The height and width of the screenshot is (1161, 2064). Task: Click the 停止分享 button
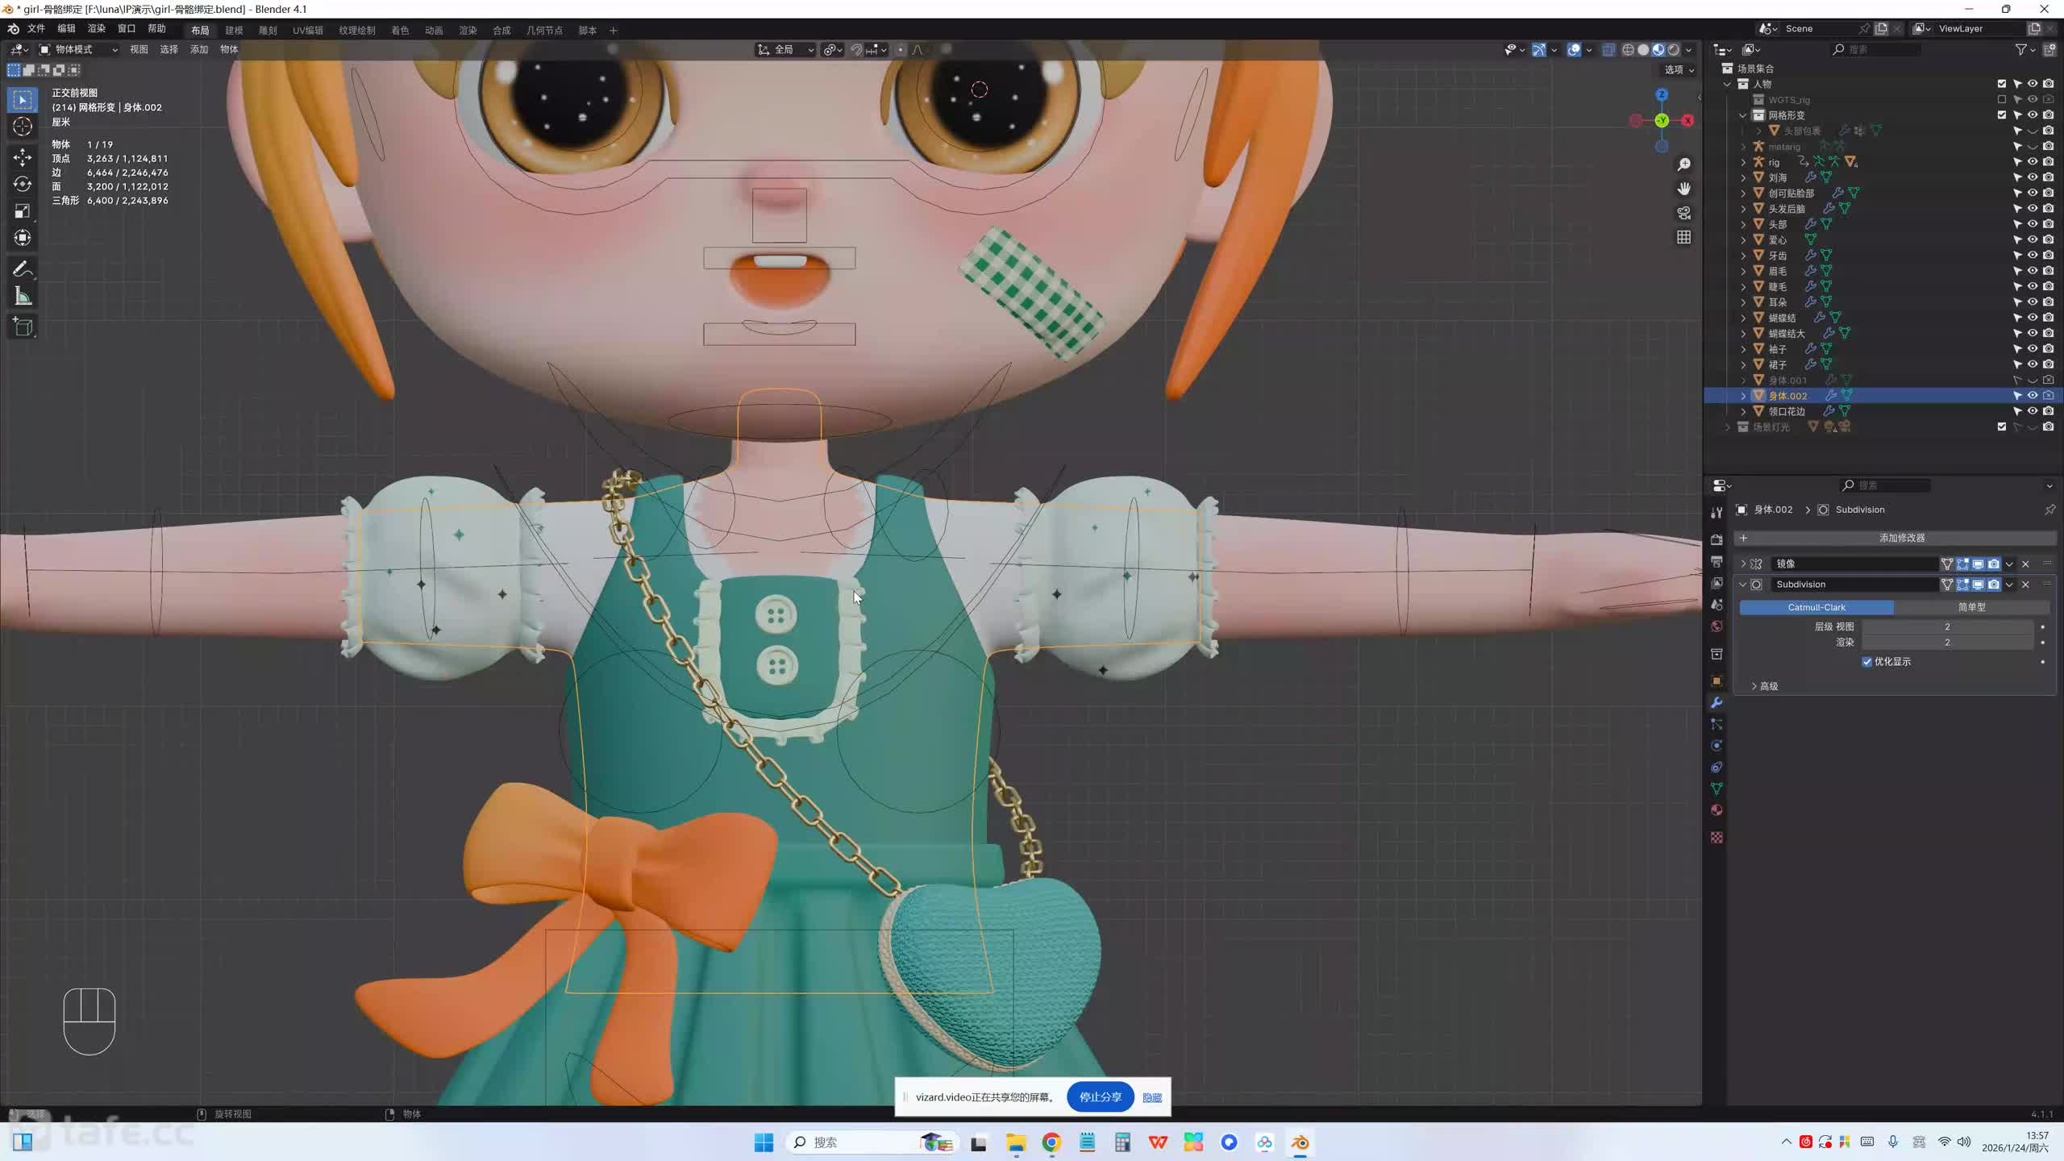pyautogui.click(x=1100, y=1097)
